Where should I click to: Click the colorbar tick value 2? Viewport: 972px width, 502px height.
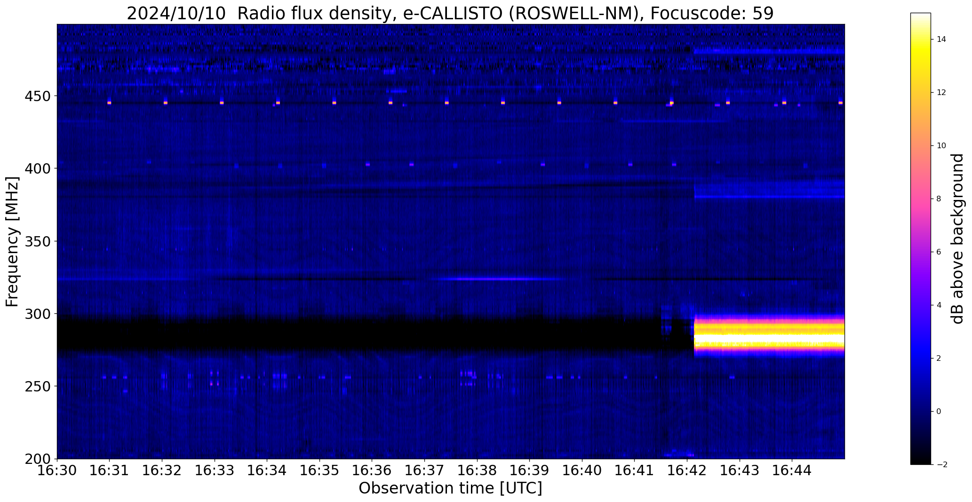click(x=939, y=358)
